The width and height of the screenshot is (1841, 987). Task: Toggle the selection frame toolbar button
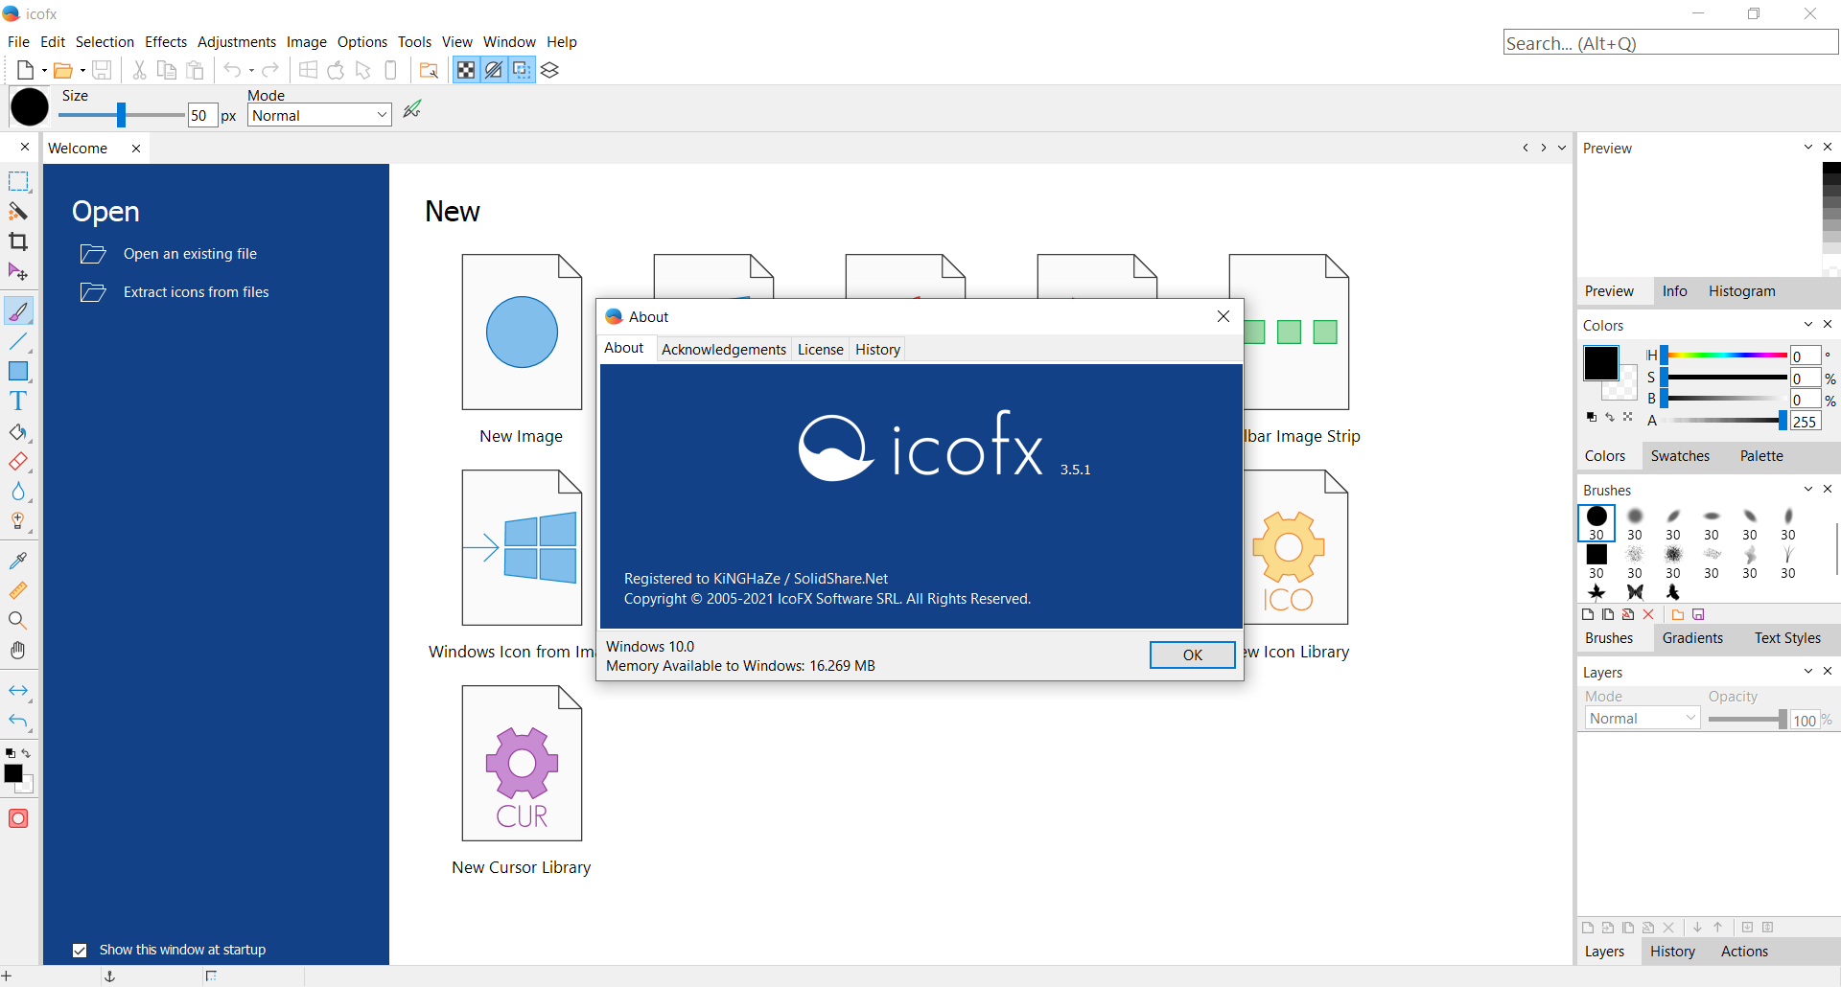(x=522, y=70)
